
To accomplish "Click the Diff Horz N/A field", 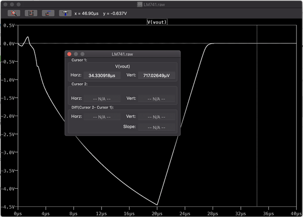I will [x=102, y=117].
